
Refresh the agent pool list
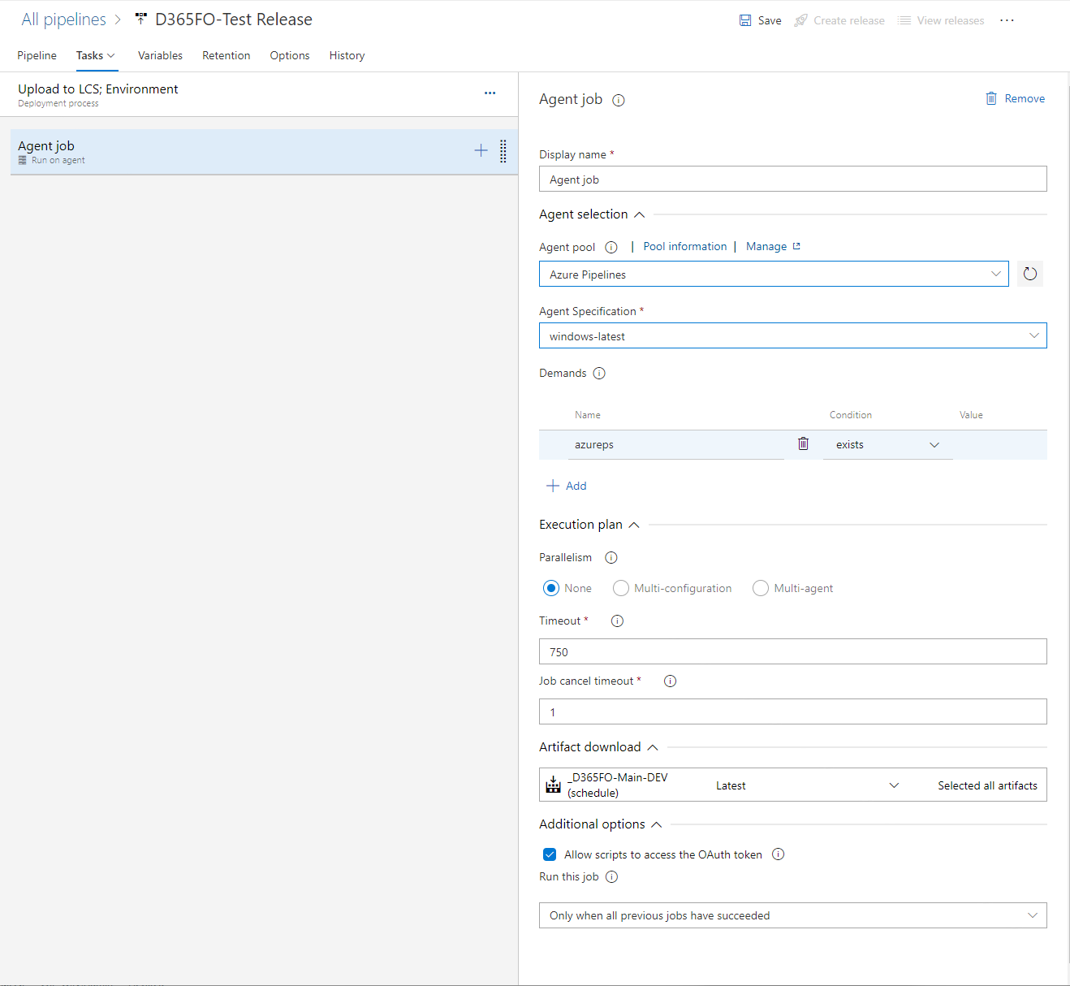[x=1029, y=274]
